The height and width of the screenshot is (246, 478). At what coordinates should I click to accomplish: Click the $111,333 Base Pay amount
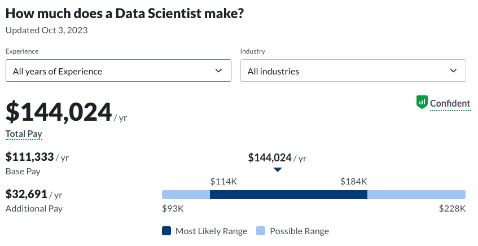click(29, 157)
